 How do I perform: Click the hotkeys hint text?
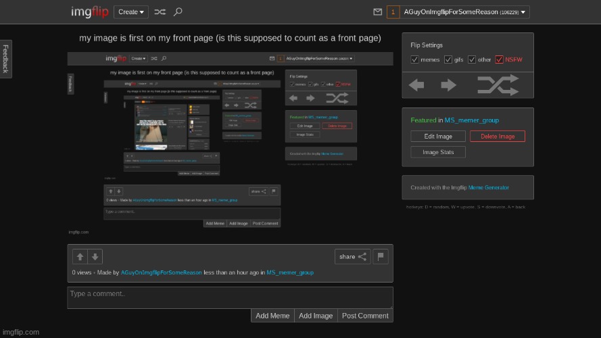[466, 207]
